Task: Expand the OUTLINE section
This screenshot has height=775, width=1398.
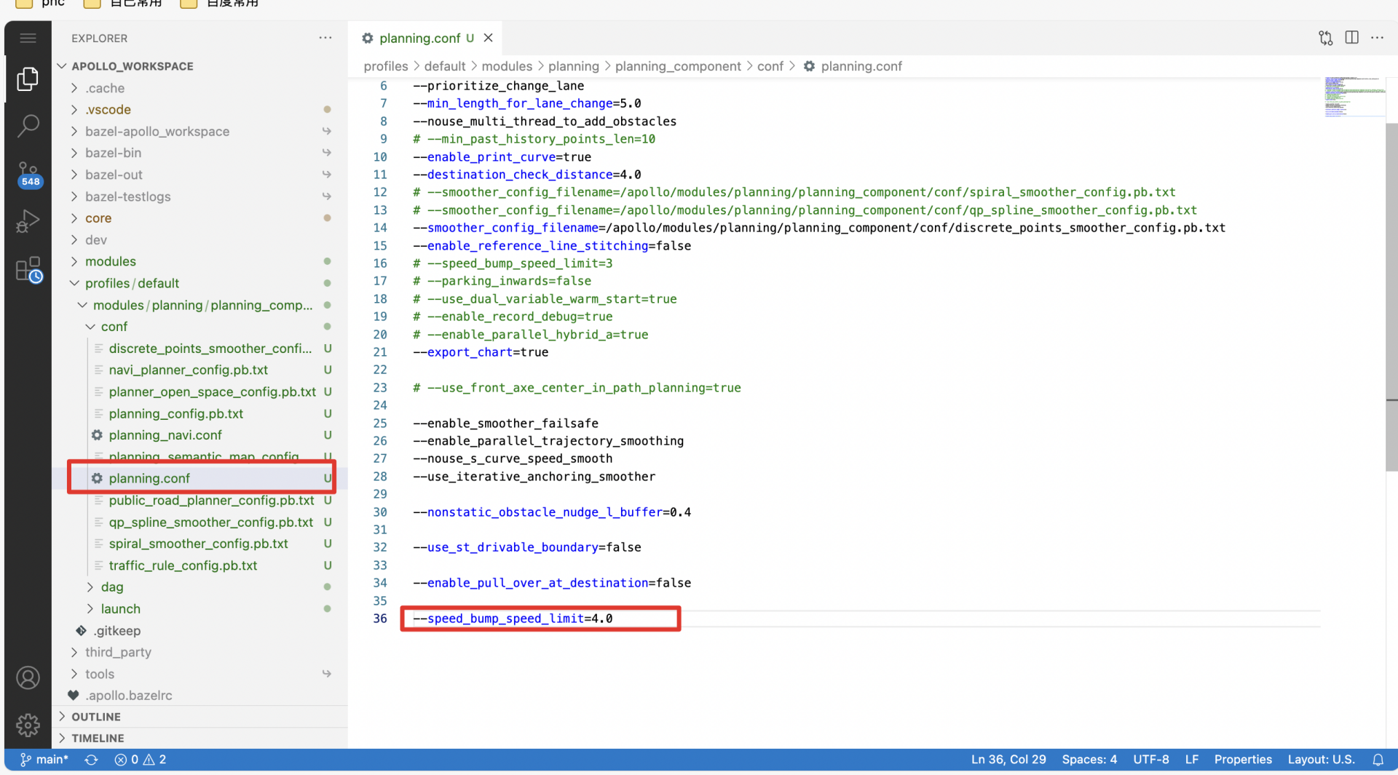Action: (95, 717)
